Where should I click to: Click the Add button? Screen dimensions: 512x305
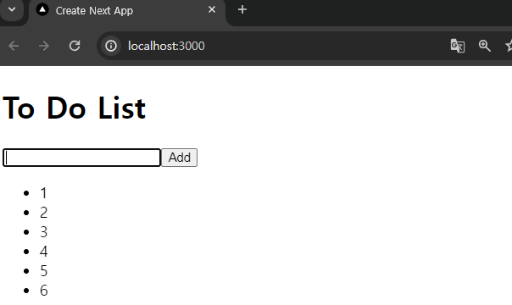point(179,158)
